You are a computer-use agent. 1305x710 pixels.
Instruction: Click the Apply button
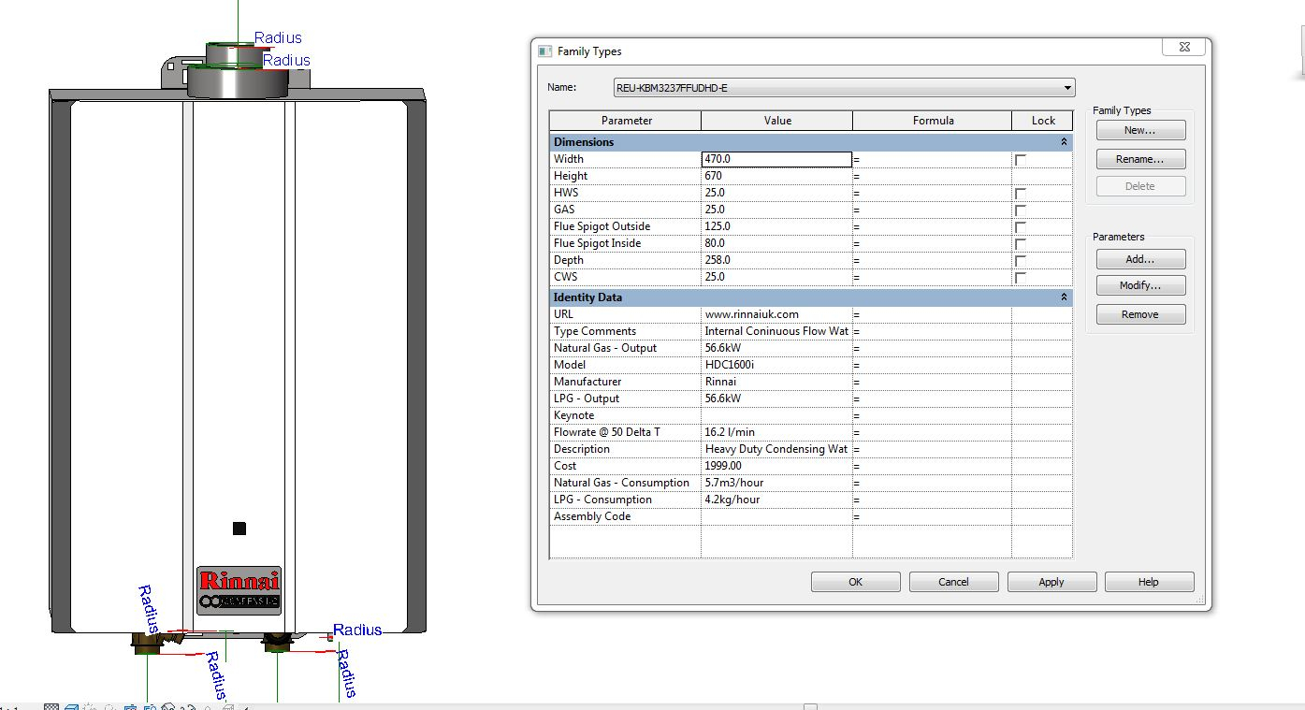(x=1051, y=582)
